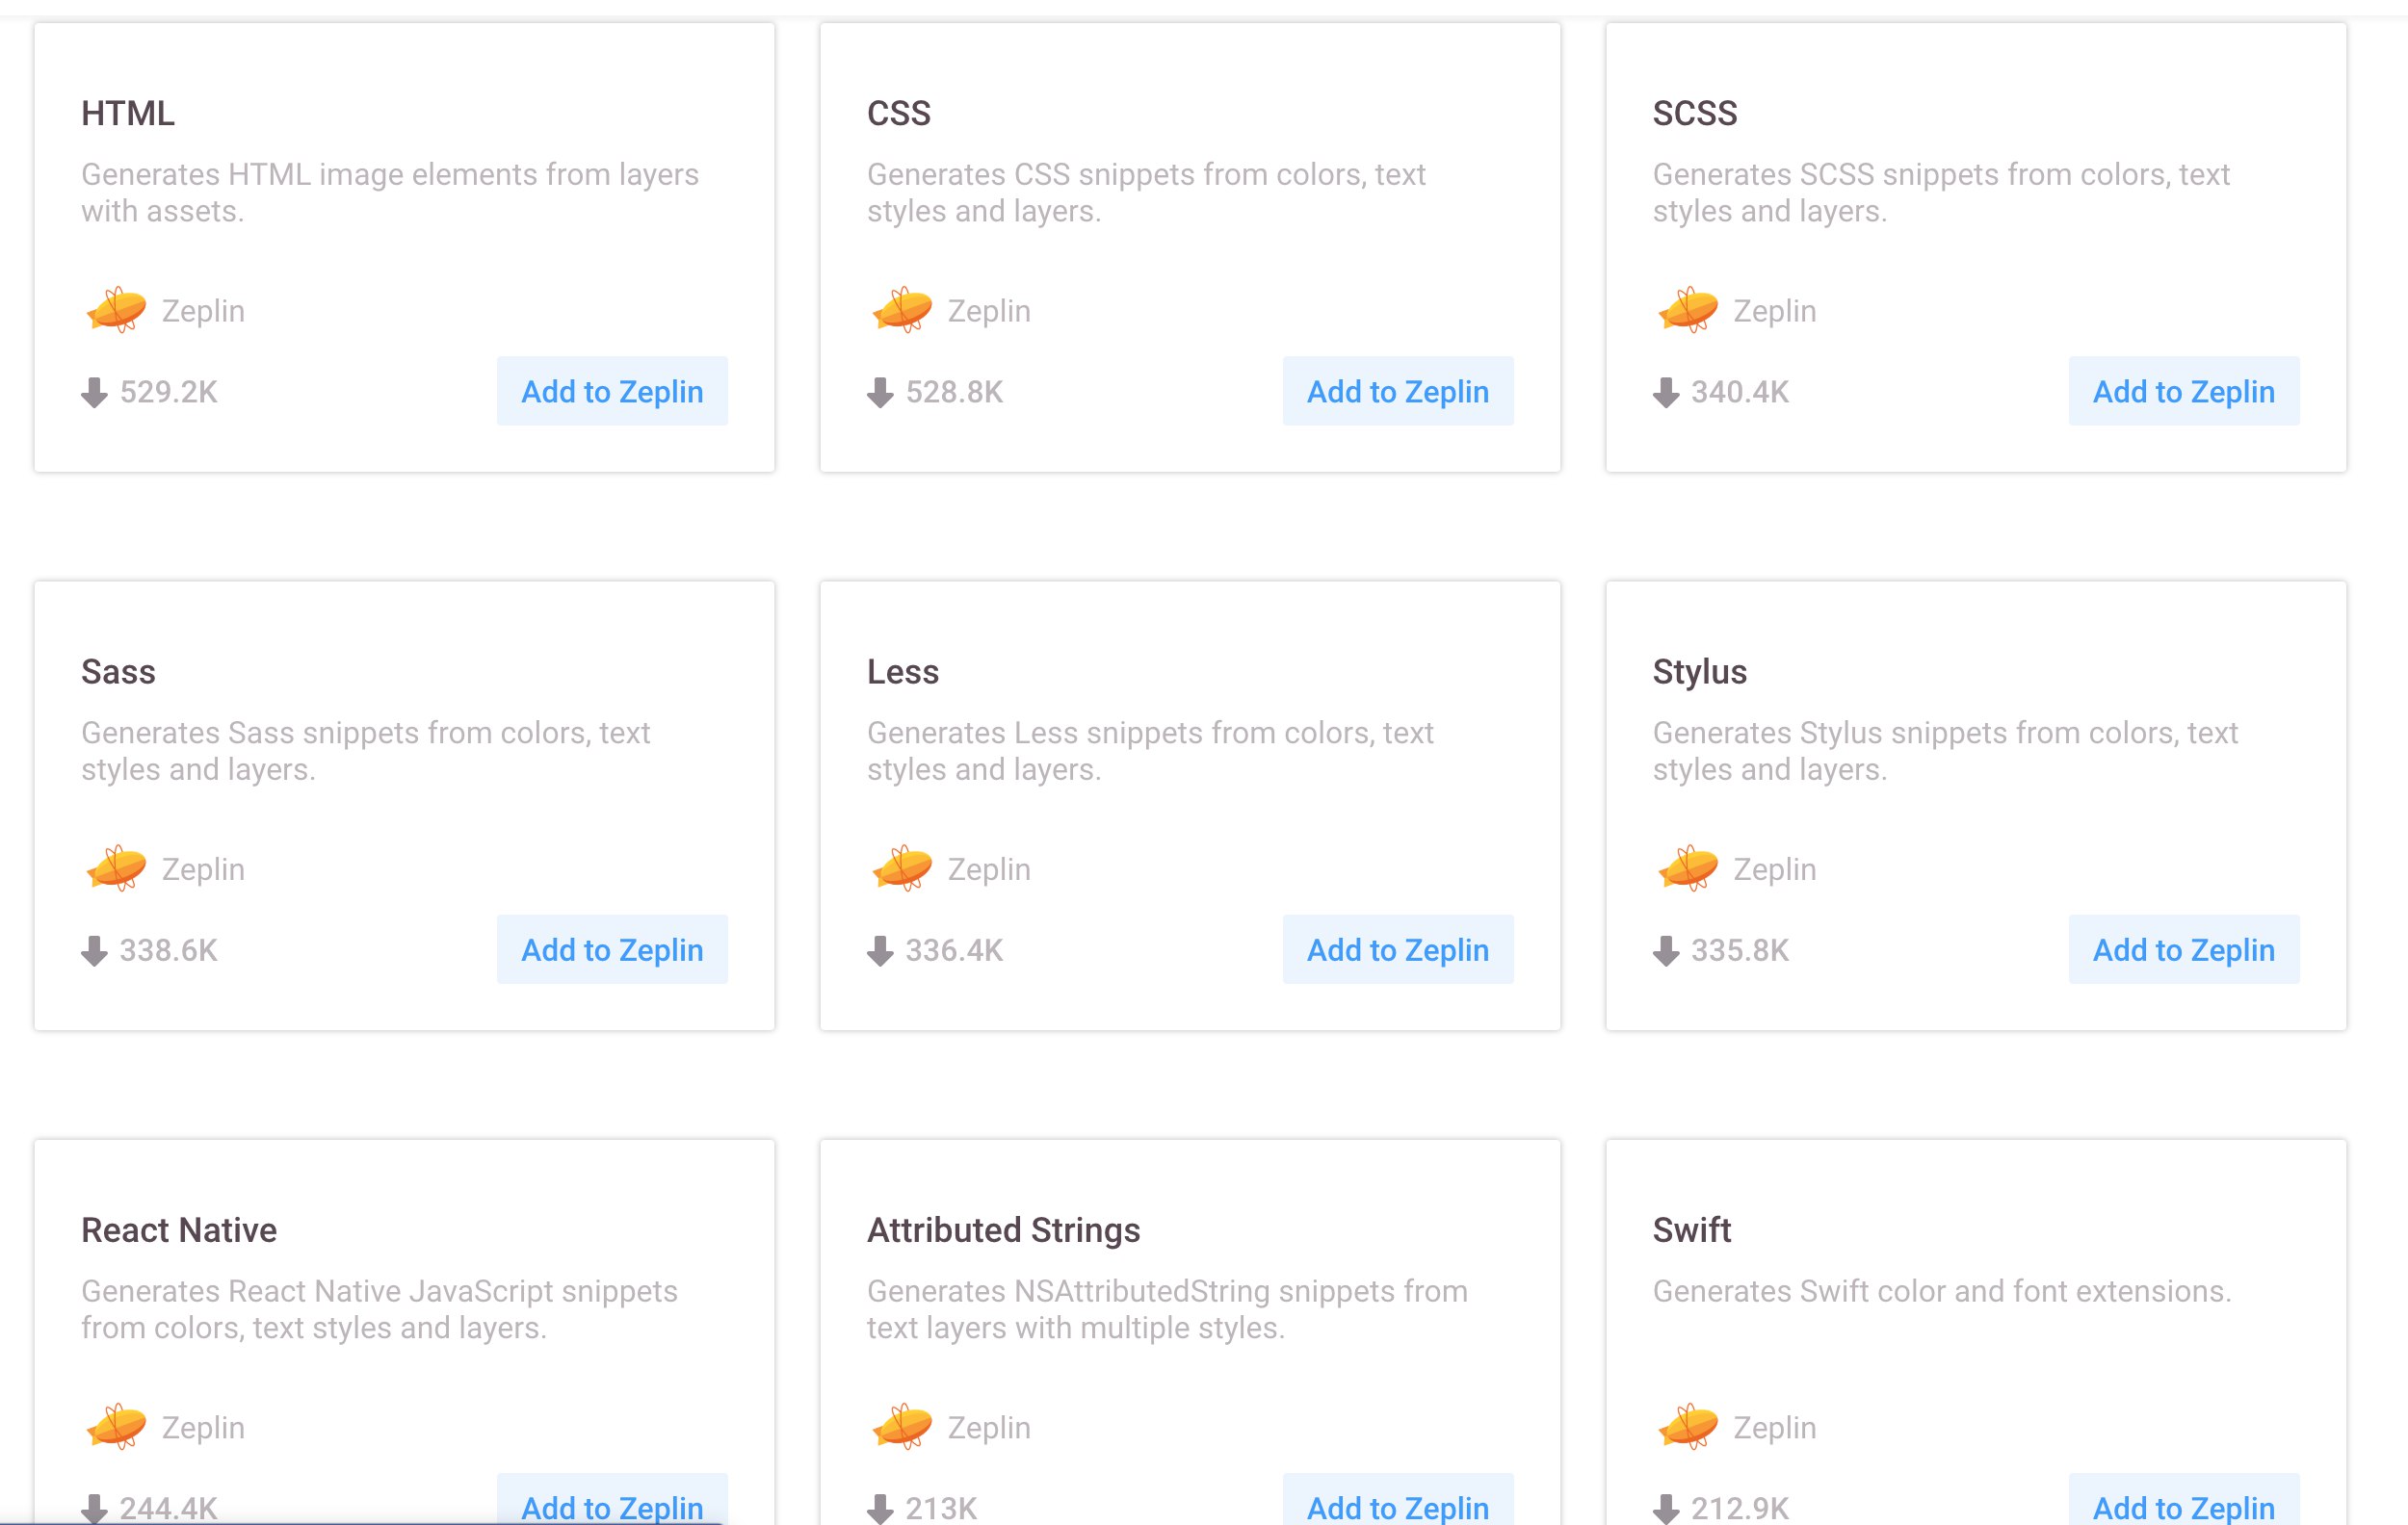2408x1525 pixels.
Task: Click the Zeplin author name in CSS card
Action: click(989, 311)
